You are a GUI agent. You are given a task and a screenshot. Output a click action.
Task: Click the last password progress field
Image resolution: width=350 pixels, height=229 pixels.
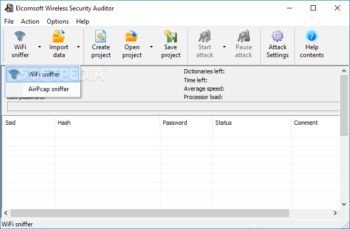(174, 106)
